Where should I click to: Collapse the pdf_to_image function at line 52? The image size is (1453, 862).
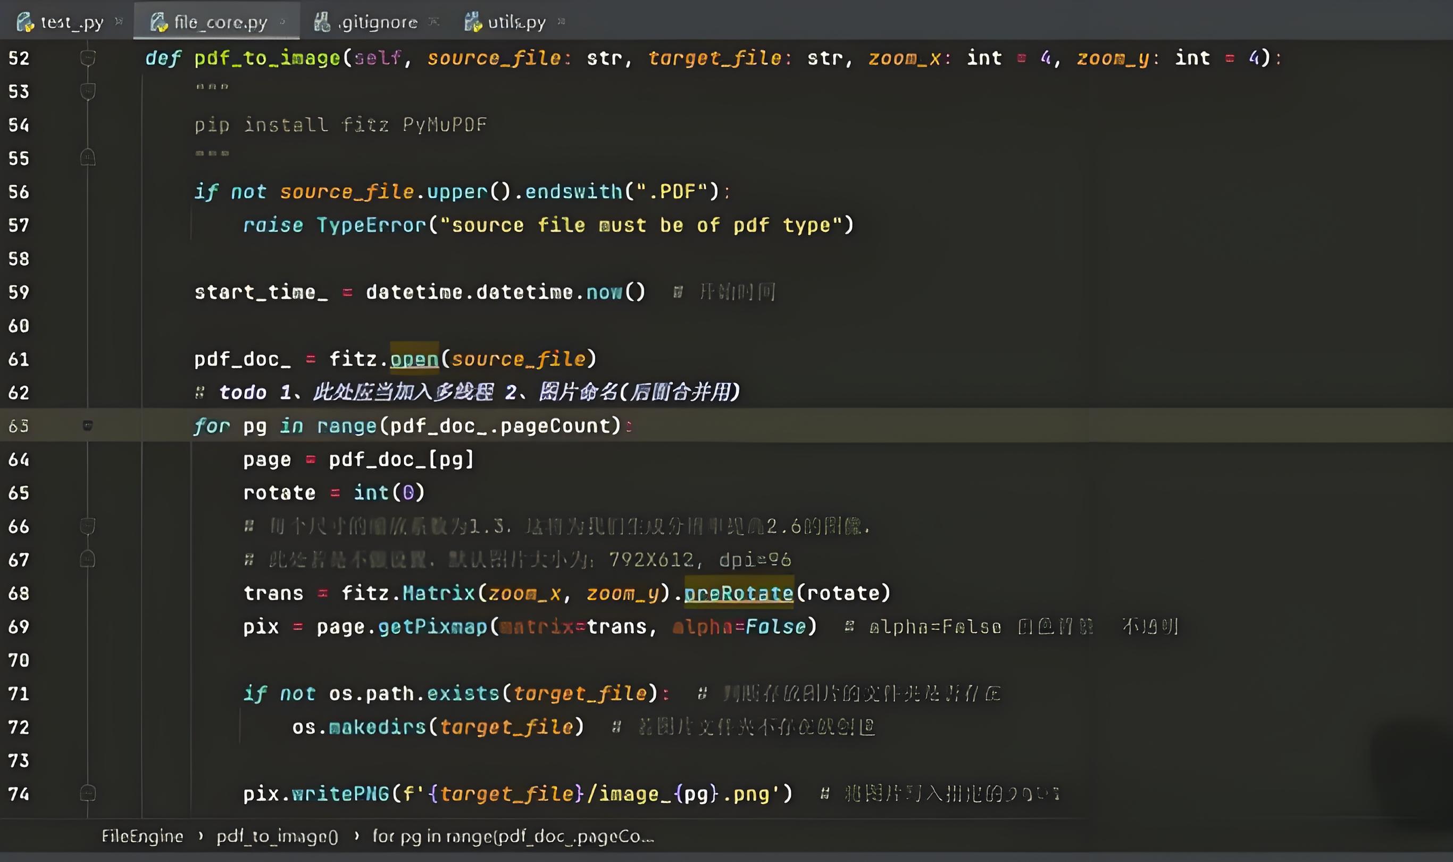click(x=88, y=57)
